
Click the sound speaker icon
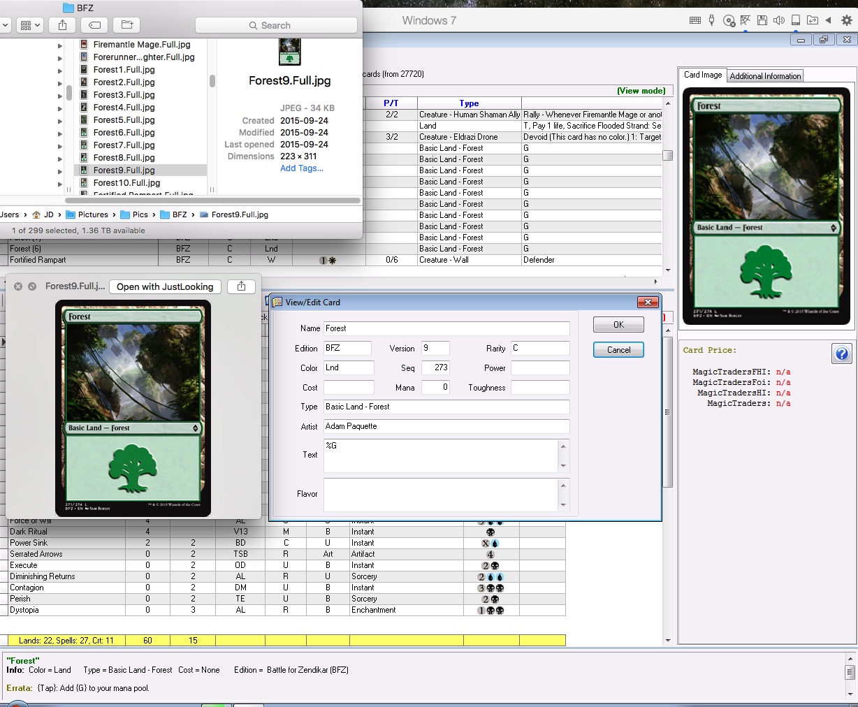[779, 20]
